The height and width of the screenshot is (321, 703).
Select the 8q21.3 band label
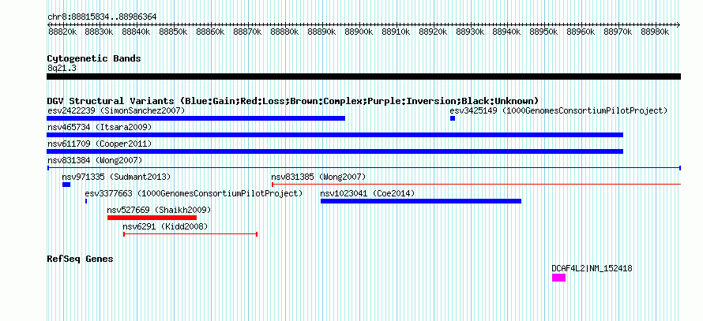pyautogui.click(x=62, y=68)
